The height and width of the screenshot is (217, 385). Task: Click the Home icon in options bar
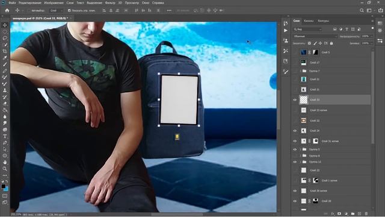7,11
